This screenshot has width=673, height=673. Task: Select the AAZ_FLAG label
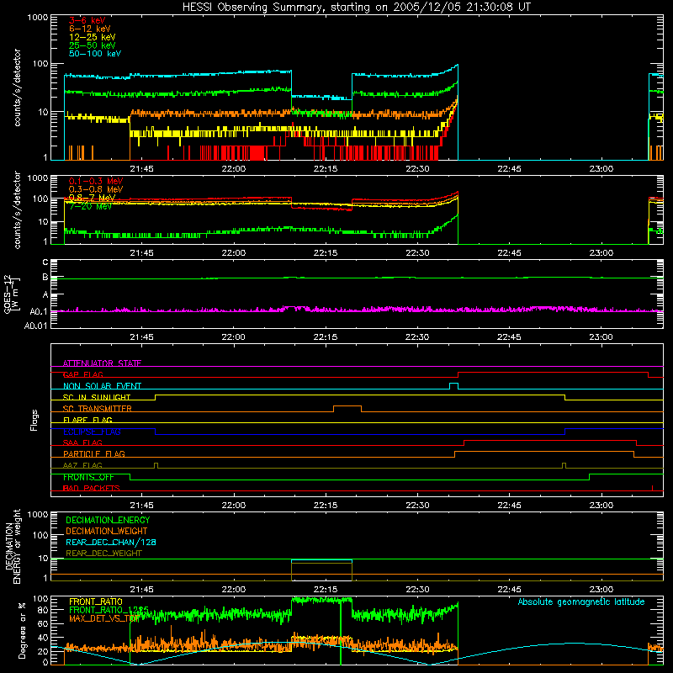[x=82, y=465]
